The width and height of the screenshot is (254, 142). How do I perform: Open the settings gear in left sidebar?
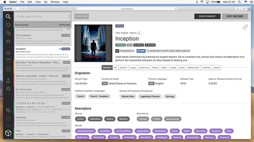8,88
